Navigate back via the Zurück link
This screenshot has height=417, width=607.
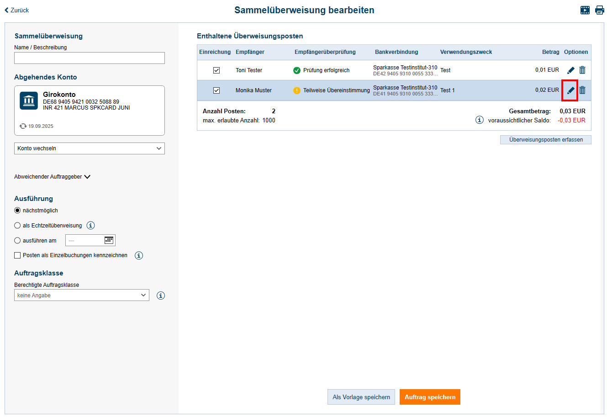coord(16,10)
